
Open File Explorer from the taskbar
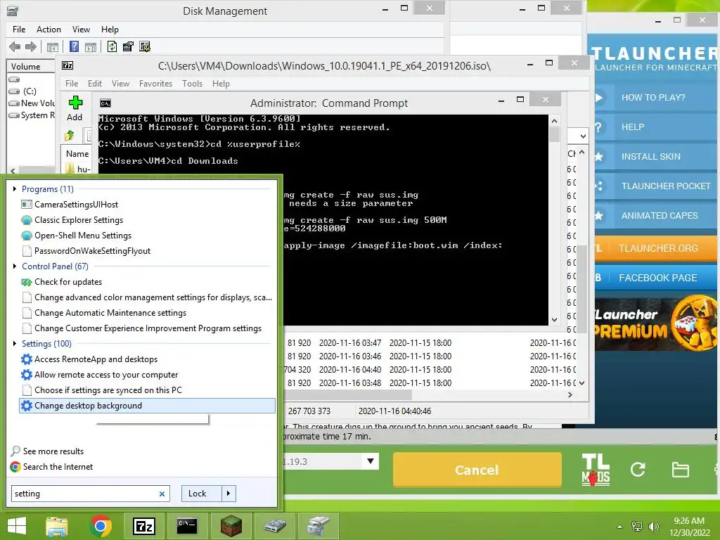57,526
